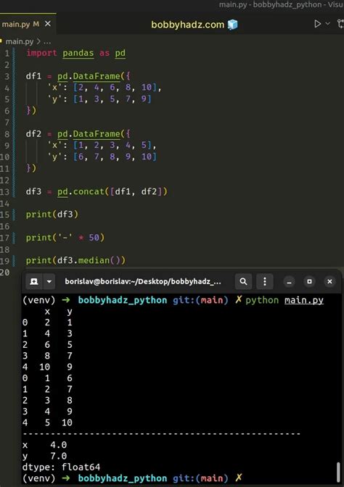The image size is (344, 487).
Task: Open run options dropdown next to play
Action: [328, 24]
